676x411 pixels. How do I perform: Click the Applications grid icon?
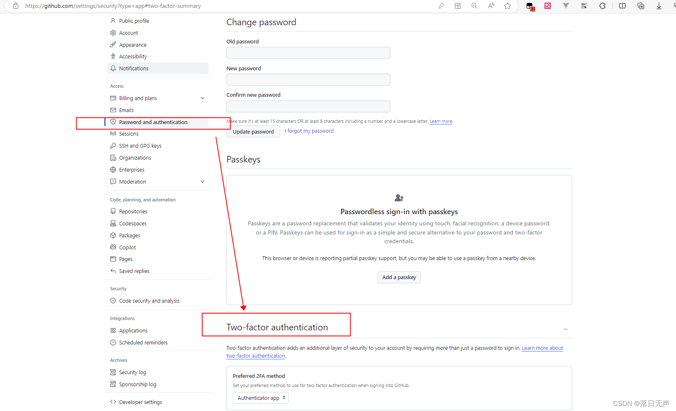coord(113,330)
